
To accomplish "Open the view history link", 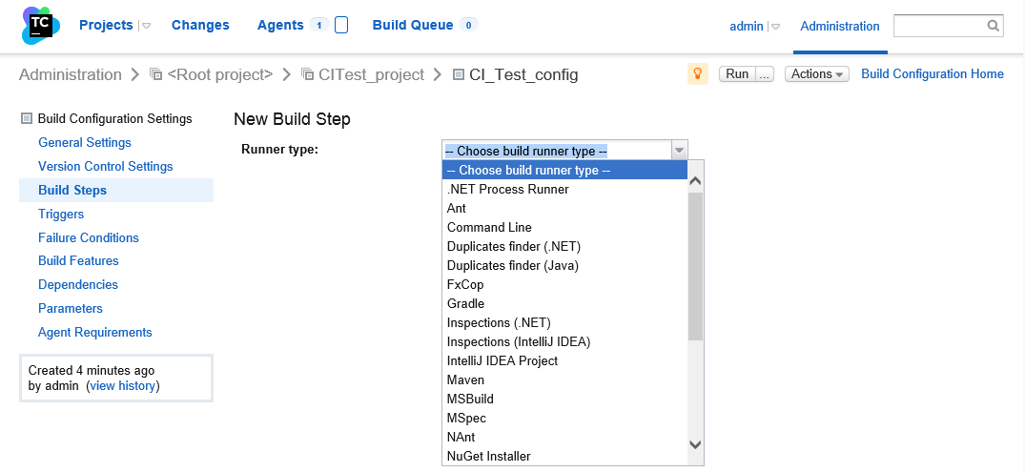I will (x=123, y=385).
